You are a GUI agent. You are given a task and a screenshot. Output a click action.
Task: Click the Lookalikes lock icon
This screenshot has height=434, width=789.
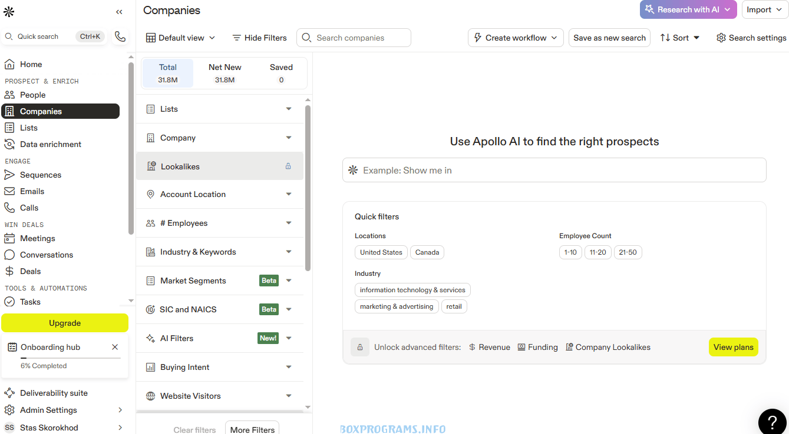tap(288, 166)
